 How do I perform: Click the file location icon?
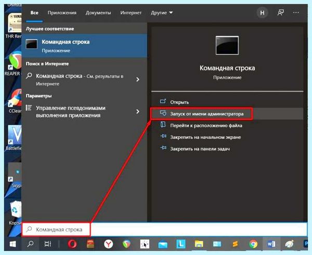click(x=163, y=125)
